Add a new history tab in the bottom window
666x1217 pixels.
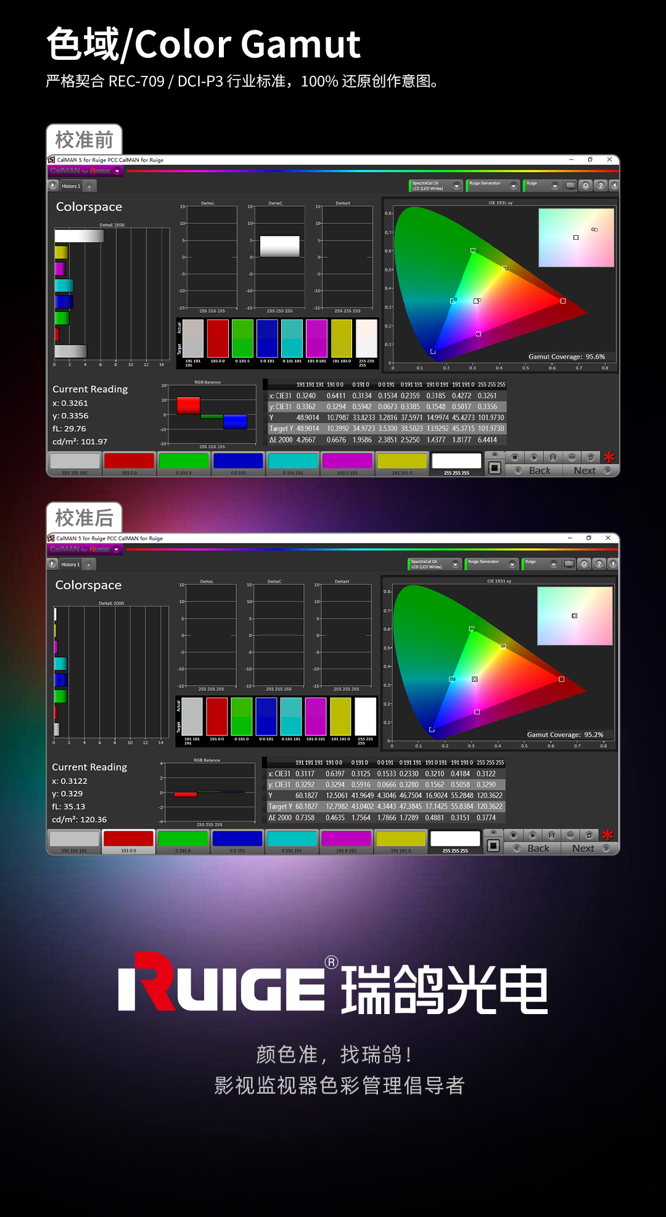click(x=89, y=564)
